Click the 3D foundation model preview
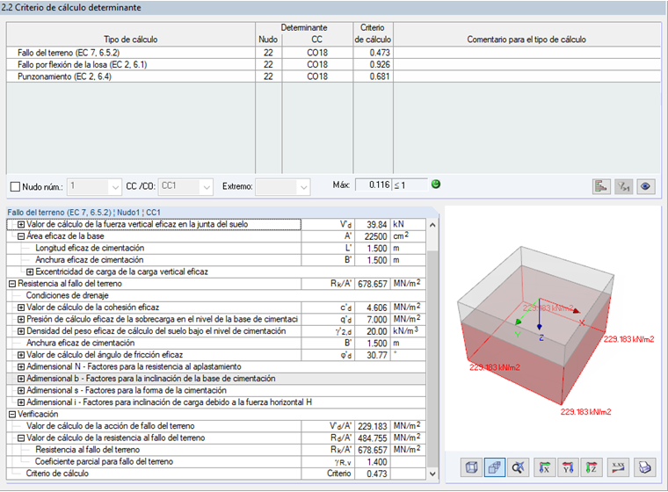668x492 pixels. tap(553, 328)
